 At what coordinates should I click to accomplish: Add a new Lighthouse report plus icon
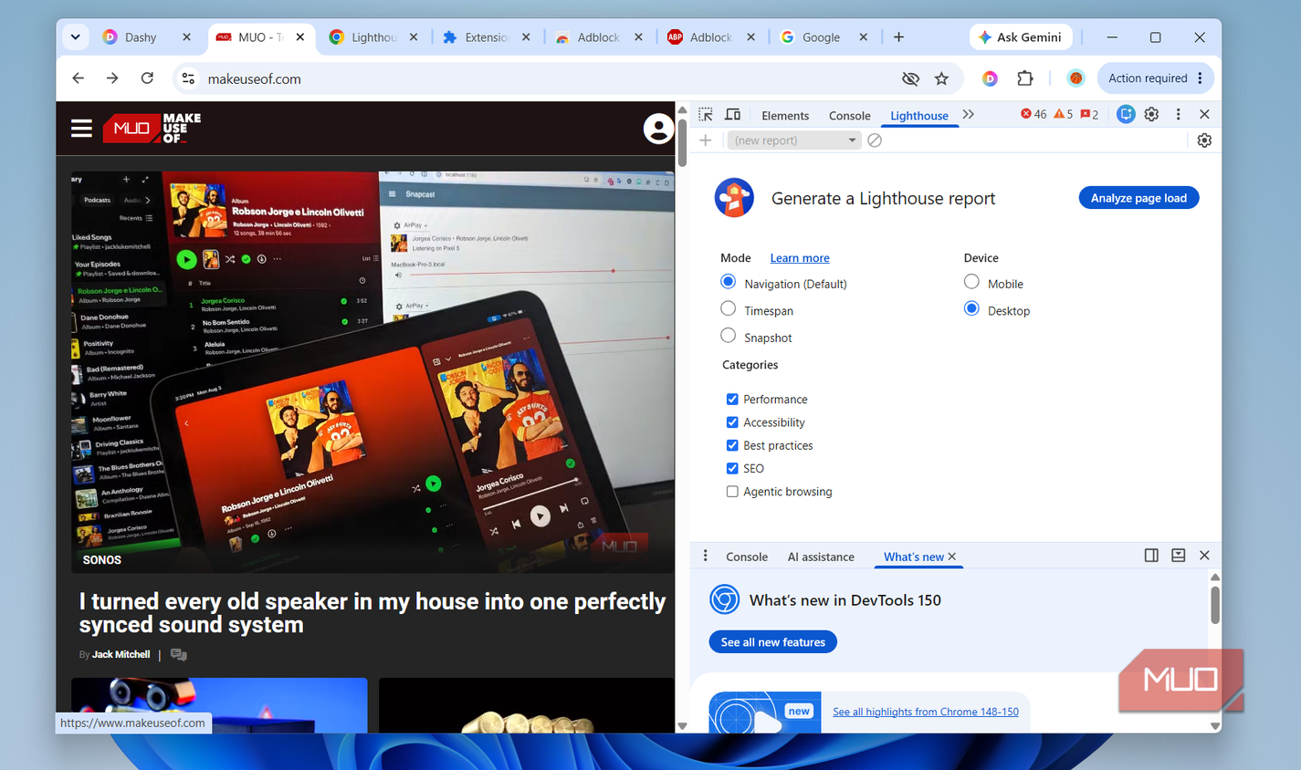point(706,140)
